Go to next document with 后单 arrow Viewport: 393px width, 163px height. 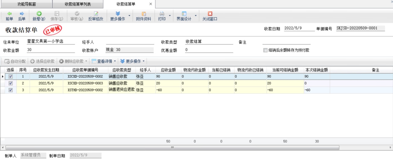pos(22,14)
